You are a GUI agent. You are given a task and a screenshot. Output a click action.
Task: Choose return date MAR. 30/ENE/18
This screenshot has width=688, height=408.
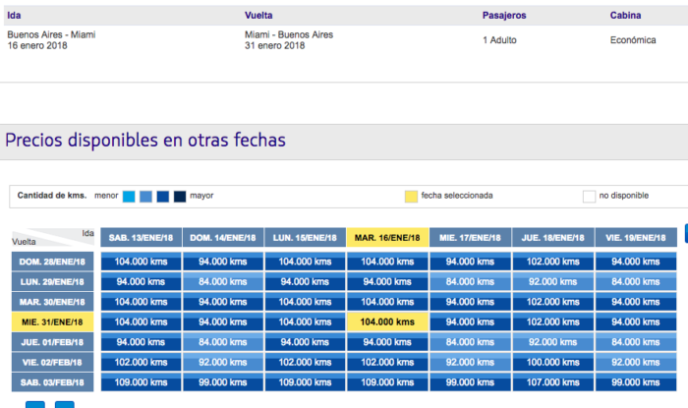coord(52,302)
